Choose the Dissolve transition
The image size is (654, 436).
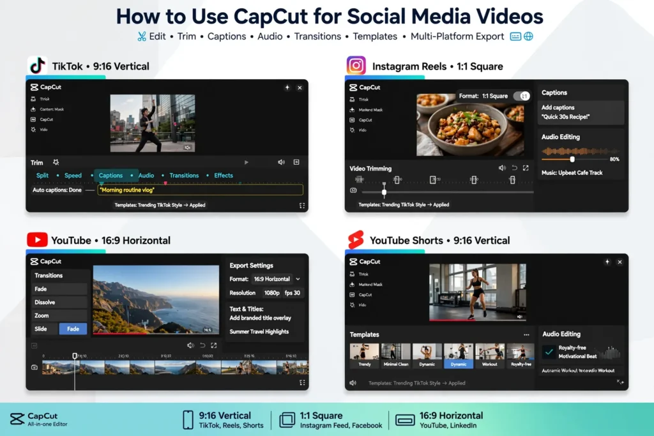[59, 302]
